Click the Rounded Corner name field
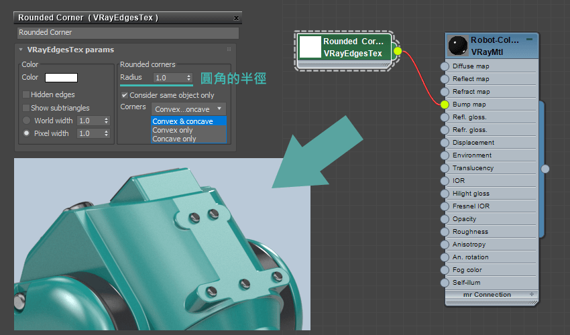Image resolution: width=570 pixels, height=335 pixels. tap(127, 32)
